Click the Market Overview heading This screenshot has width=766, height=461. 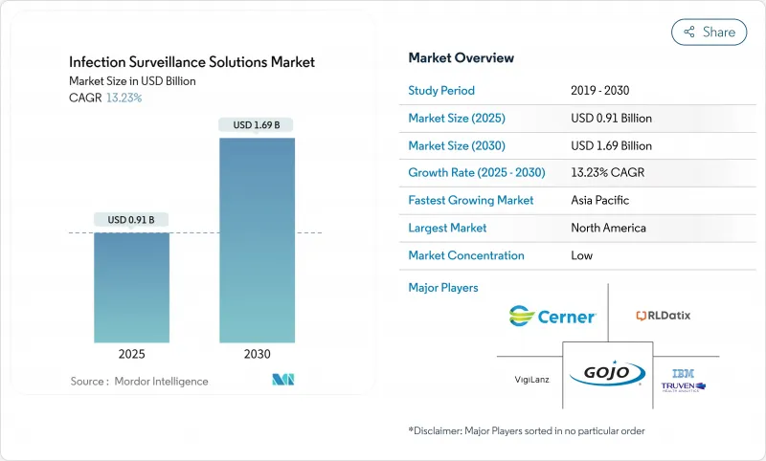(x=461, y=57)
